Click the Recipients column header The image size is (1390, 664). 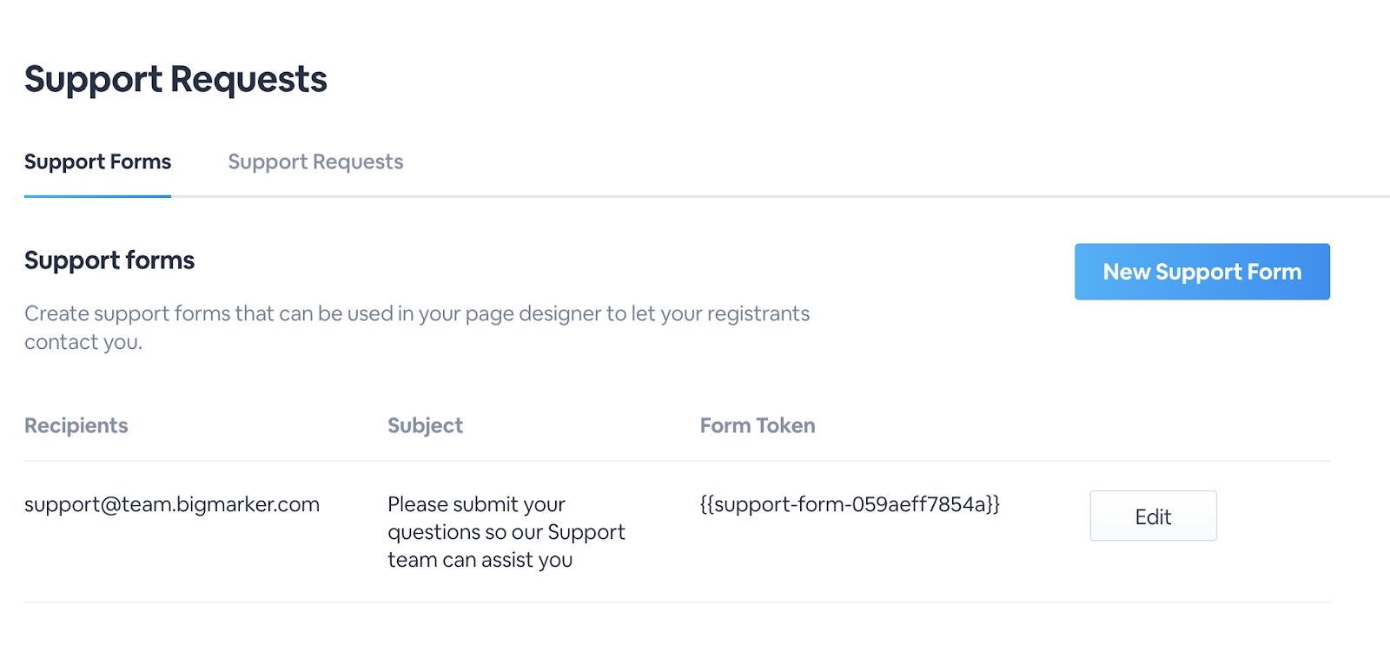pos(76,426)
